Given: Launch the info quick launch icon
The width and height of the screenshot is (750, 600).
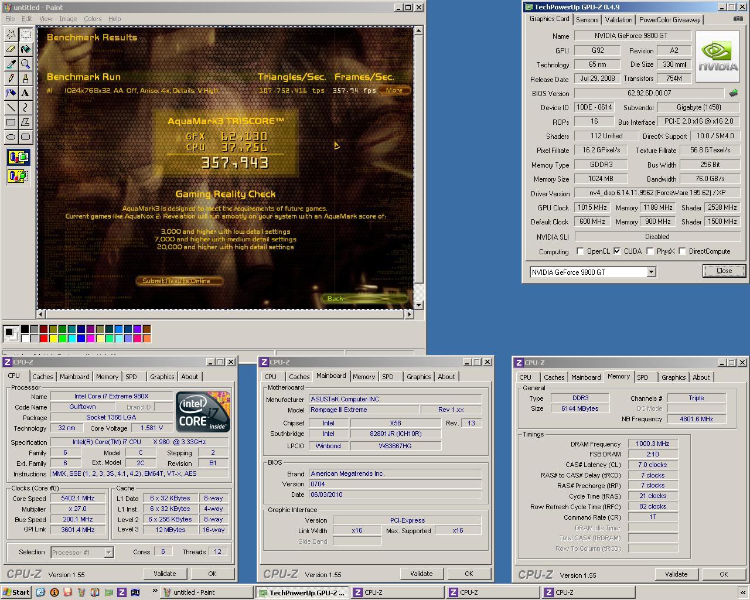Looking at the screenshot, I should [x=54, y=592].
